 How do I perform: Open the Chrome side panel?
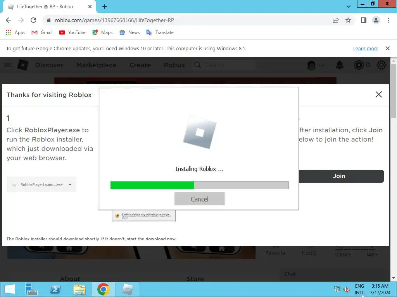[364, 20]
